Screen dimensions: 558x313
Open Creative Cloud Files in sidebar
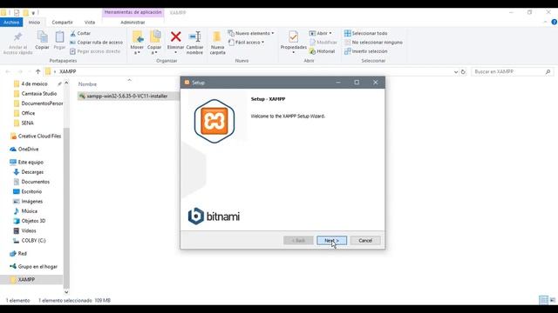(39, 136)
